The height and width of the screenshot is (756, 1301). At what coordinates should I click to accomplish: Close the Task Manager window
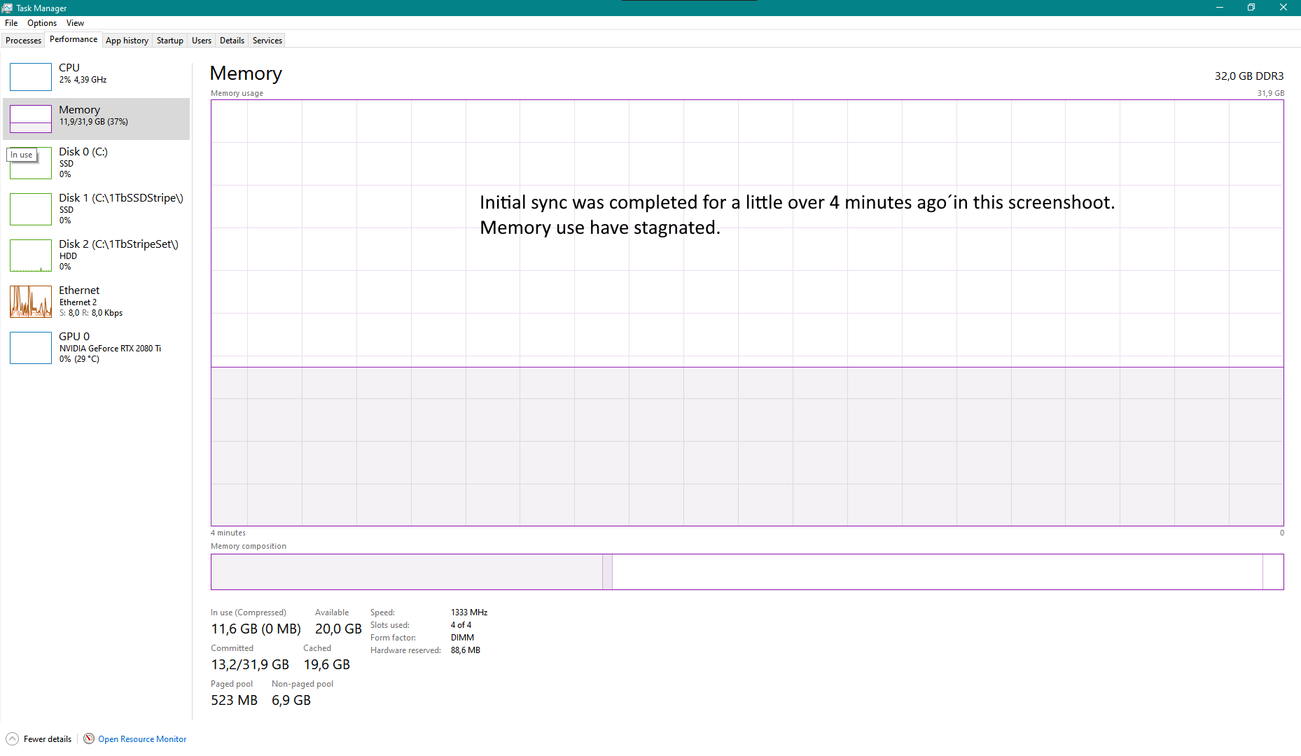coord(1283,8)
